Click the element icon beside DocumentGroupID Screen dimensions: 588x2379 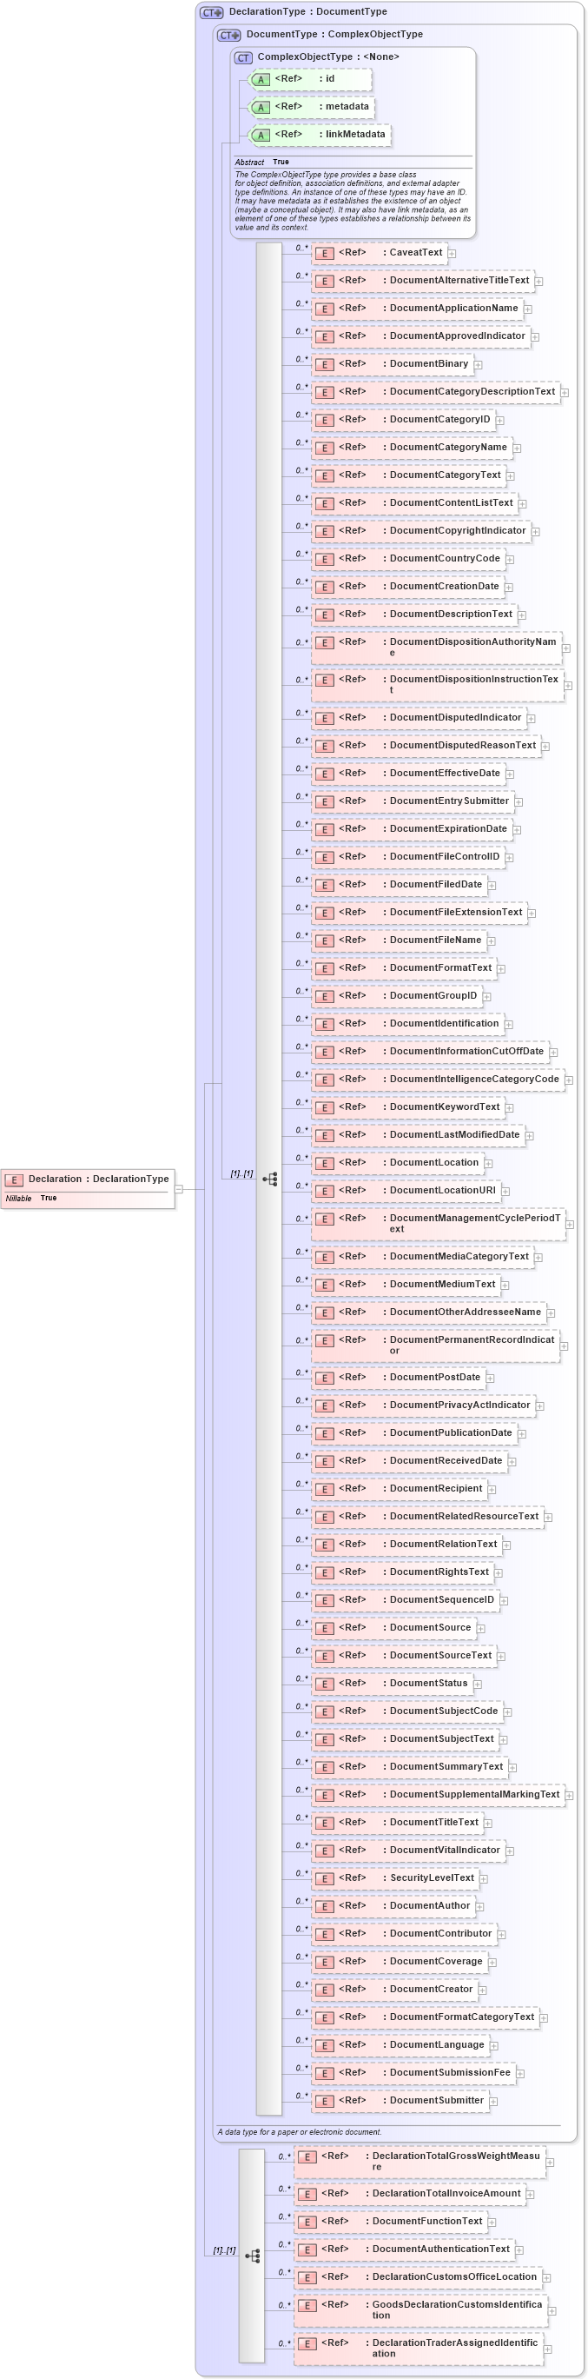tap(324, 996)
